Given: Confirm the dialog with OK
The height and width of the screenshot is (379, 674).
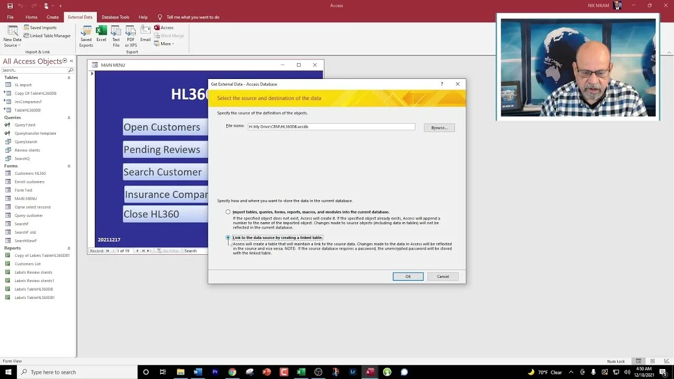Looking at the screenshot, I should (x=408, y=276).
